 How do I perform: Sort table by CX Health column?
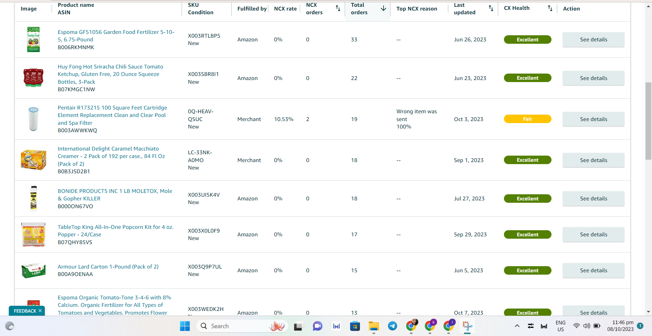click(x=550, y=8)
